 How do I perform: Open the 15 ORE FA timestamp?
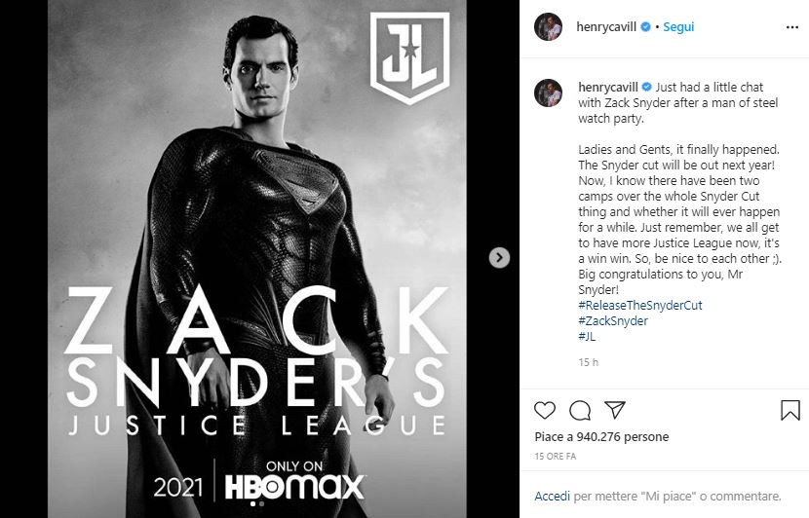(556, 456)
